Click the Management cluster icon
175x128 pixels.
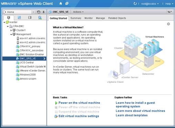14,34
